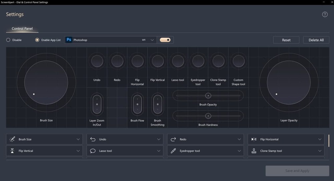Select the Brush Size large dial
Screen dimensions: 334x181
click(46, 83)
